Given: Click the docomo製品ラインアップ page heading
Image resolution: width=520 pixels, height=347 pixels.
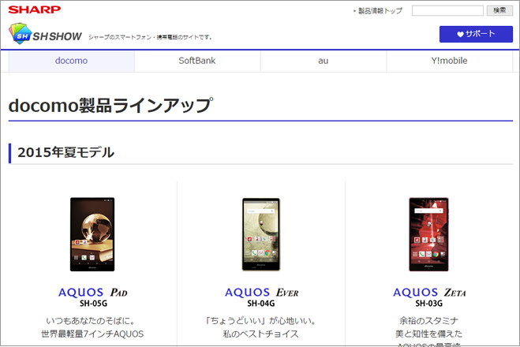Looking at the screenshot, I should [x=110, y=106].
